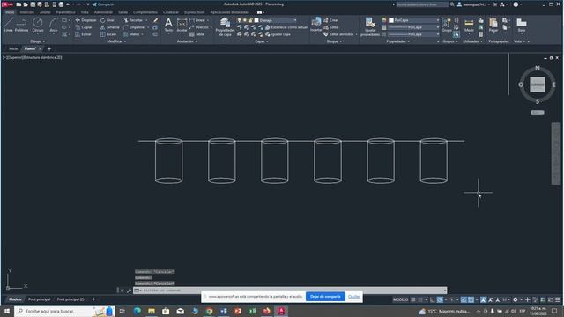Image resolution: width=564 pixels, height=317 pixels.
Task: Select the Acotar dimension tool
Action: [x=182, y=25]
